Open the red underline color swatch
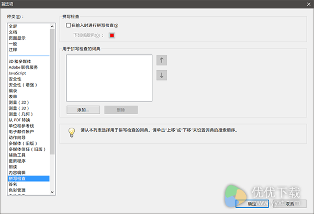The height and width of the screenshot is (214, 314). tap(112, 36)
